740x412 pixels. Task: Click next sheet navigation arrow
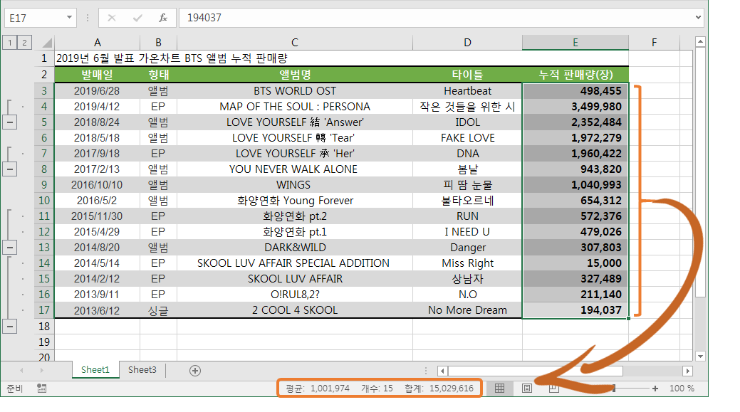click(41, 371)
